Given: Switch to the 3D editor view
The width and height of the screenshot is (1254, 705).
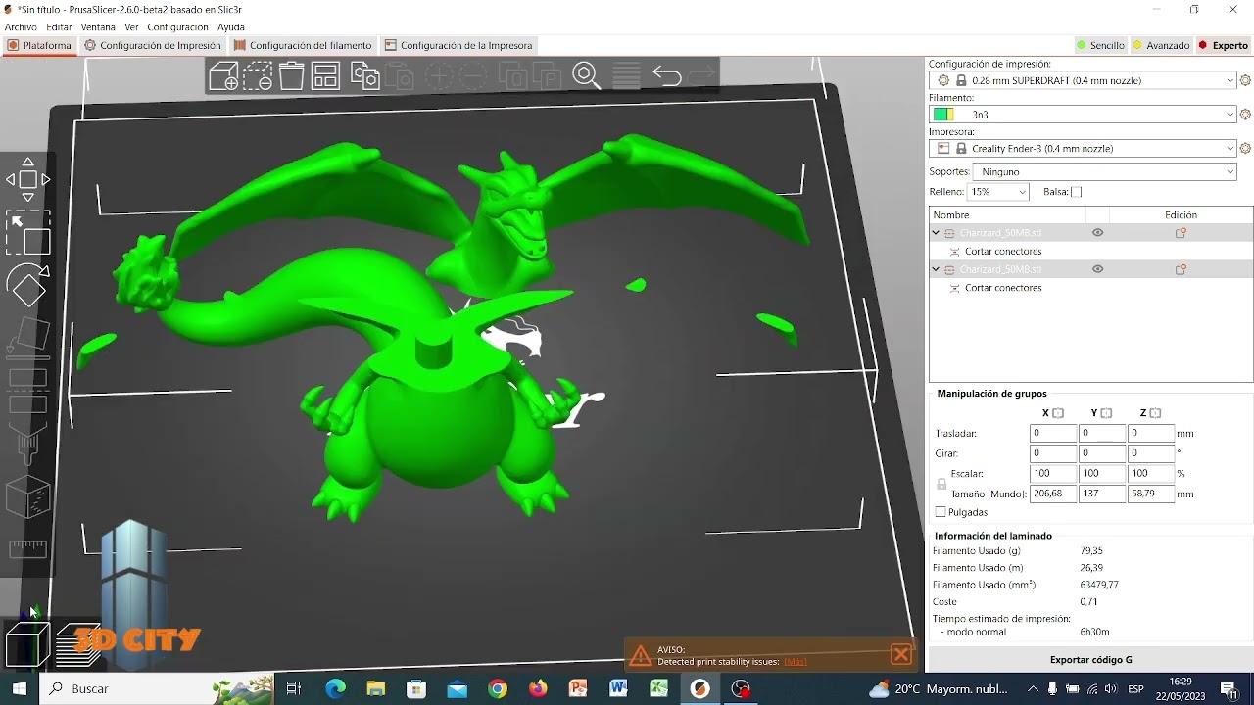Looking at the screenshot, I should point(27,644).
